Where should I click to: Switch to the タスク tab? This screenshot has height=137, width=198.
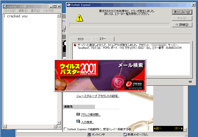[81, 39]
